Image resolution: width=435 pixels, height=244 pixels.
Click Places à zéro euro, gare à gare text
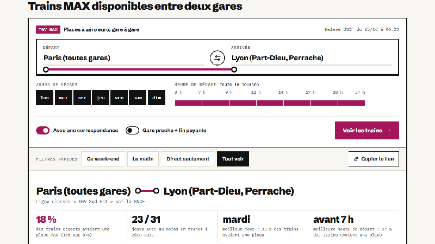pyautogui.click(x=102, y=30)
